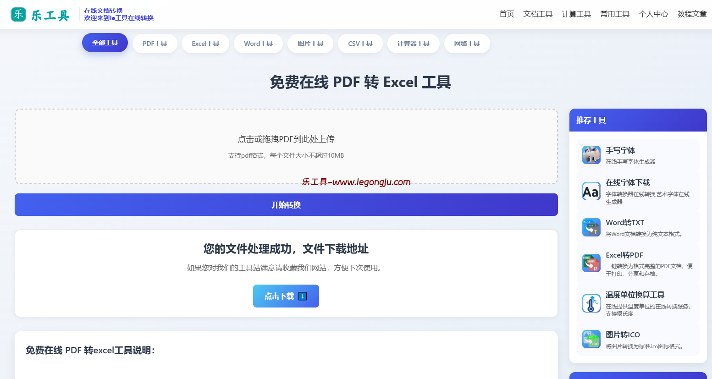Switch to the Excel工具 category tab
The height and width of the screenshot is (379, 712).
click(205, 43)
